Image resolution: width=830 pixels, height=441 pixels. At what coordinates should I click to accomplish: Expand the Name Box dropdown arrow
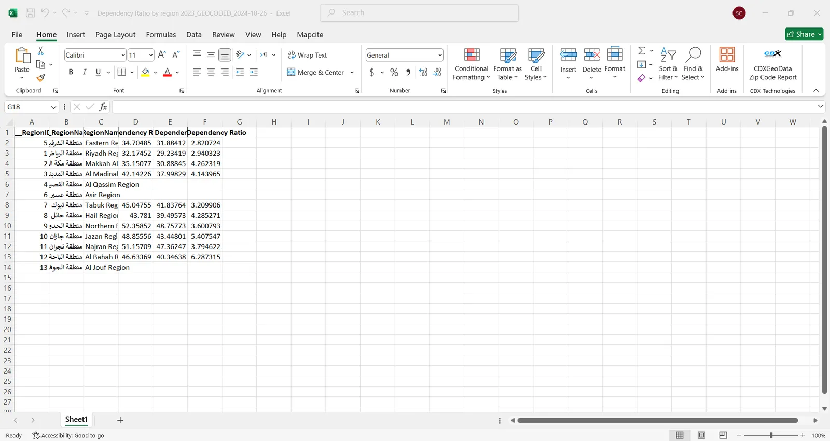(x=53, y=107)
